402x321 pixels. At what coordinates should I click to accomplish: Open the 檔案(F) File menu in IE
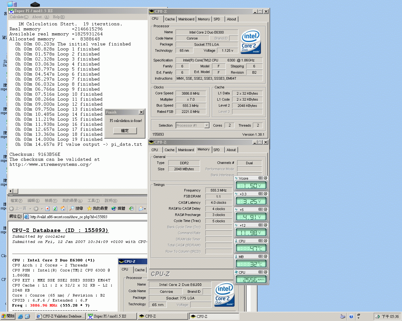[x=16, y=201]
